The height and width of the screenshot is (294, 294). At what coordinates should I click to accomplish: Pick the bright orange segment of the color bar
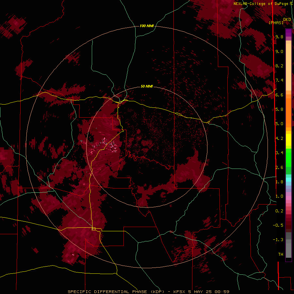click(288, 113)
